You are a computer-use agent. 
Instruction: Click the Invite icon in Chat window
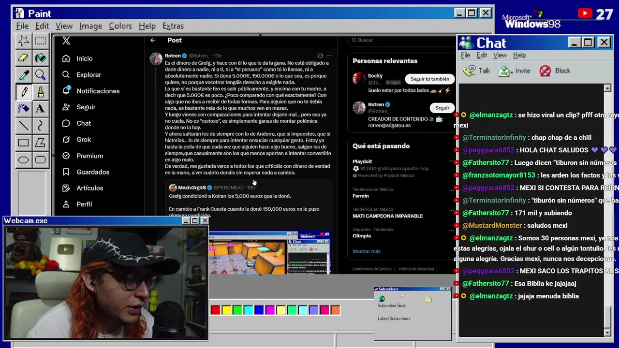point(504,71)
